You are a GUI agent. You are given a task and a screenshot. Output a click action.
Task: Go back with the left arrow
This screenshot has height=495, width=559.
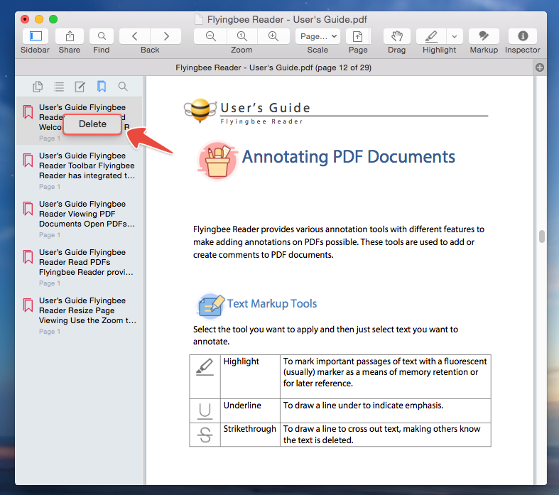[x=135, y=36]
